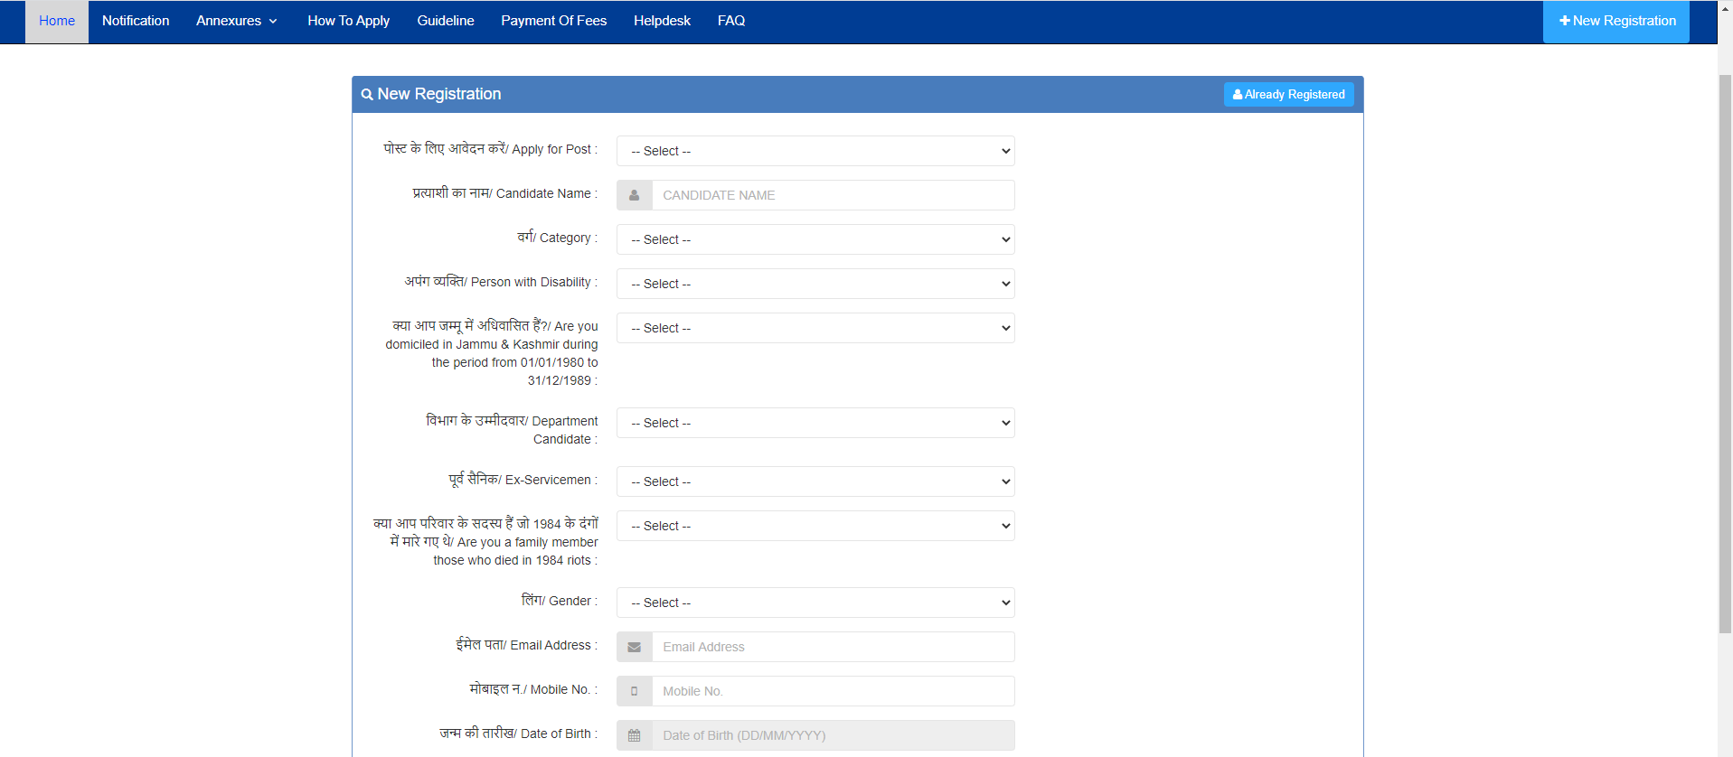The width and height of the screenshot is (1733, 757).
Task: Expand the Ex-Servicemen select box
Action: tap(815, 481)
